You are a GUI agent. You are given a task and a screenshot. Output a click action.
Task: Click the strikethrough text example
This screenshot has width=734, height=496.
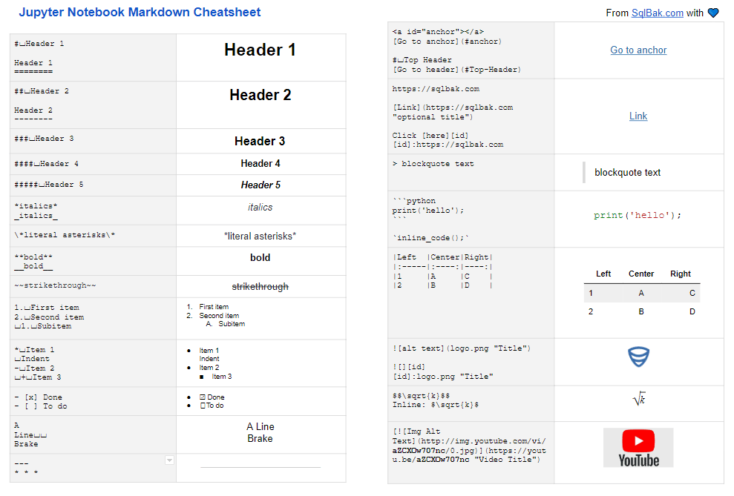coord(260,285)
